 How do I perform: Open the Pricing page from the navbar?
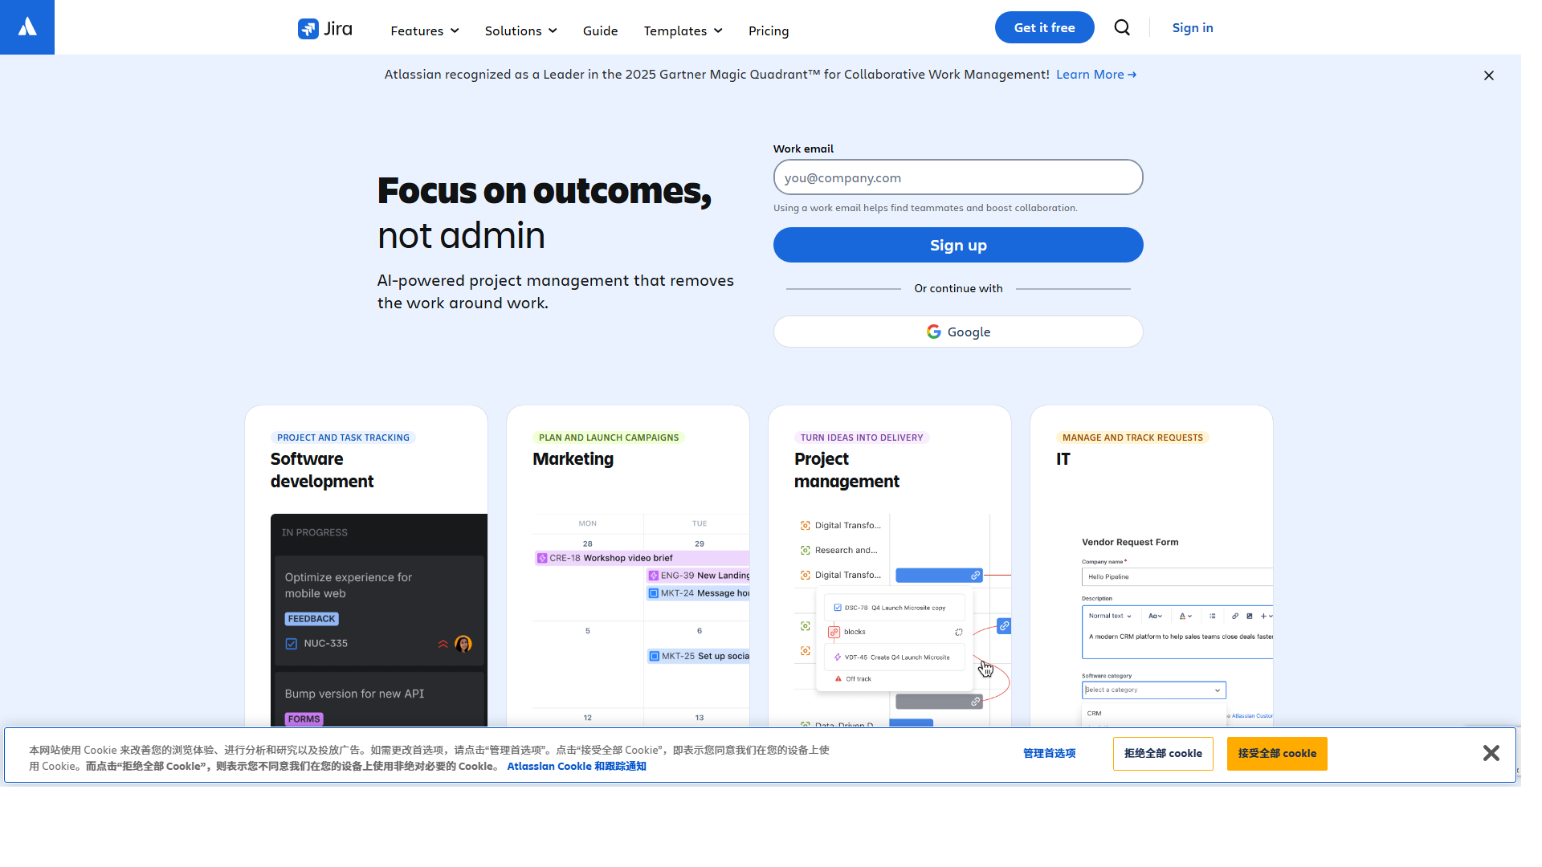pos(769,31)
